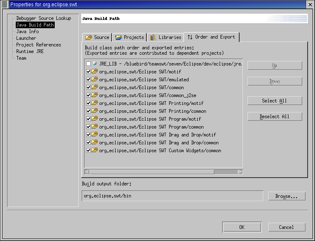Click folder icon for SWT/common_j2se entry
Screen dimensions: 315x241
pyautogui.click(x=94, y=95)
